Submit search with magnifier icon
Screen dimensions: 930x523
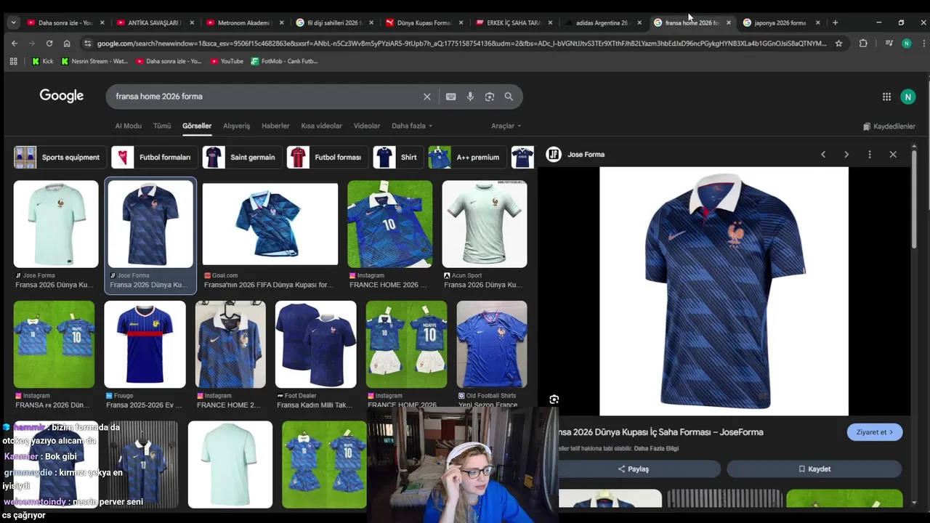point(509,97)
